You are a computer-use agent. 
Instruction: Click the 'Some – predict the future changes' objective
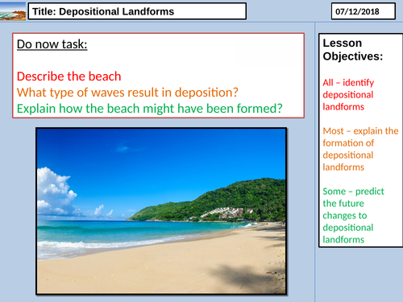tap(353, 215)
